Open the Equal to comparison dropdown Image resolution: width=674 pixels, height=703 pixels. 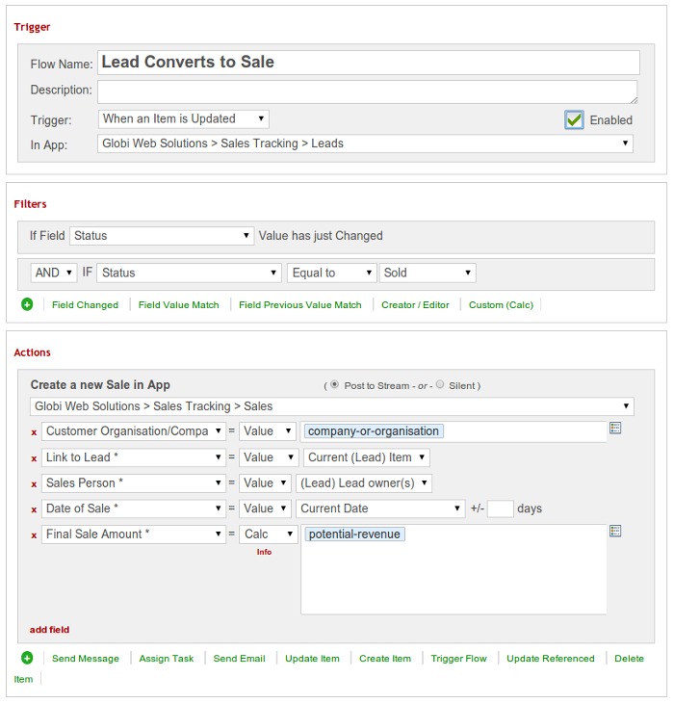coord(331,273)
